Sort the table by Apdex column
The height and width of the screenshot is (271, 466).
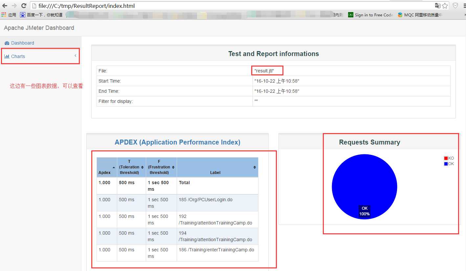click(x=107, y=167)
